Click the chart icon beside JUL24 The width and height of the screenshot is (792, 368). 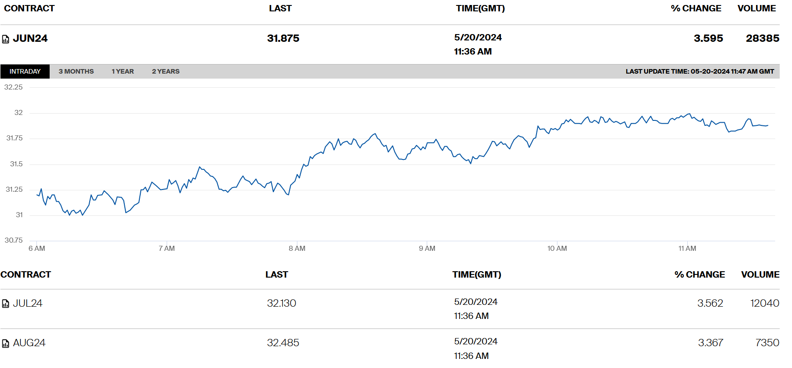[5, 304]
